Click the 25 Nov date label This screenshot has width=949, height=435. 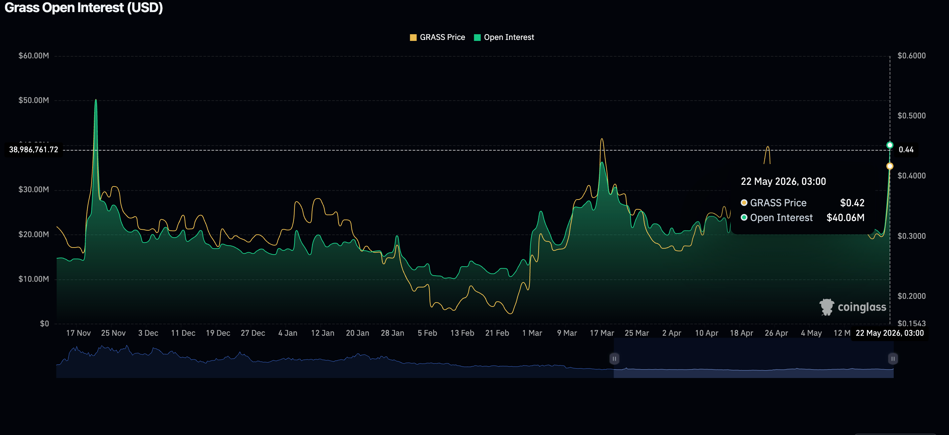pyautogui.click(x=113, y=333)
